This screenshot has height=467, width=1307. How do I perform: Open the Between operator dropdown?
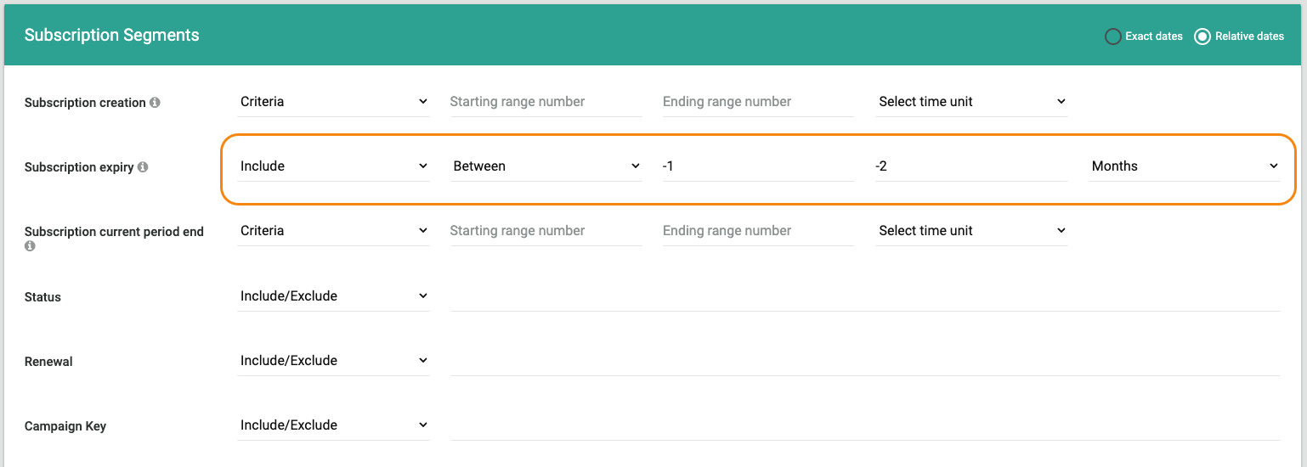[x=546, y=166]
